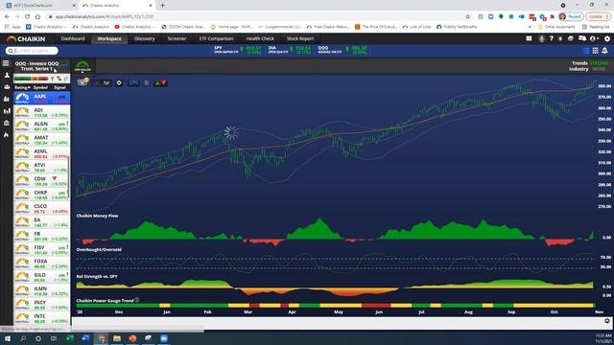This screenshot has height=345, width=614.
Task: Click the flame hot list sidebar icon
Action: [x=7, y=135]
